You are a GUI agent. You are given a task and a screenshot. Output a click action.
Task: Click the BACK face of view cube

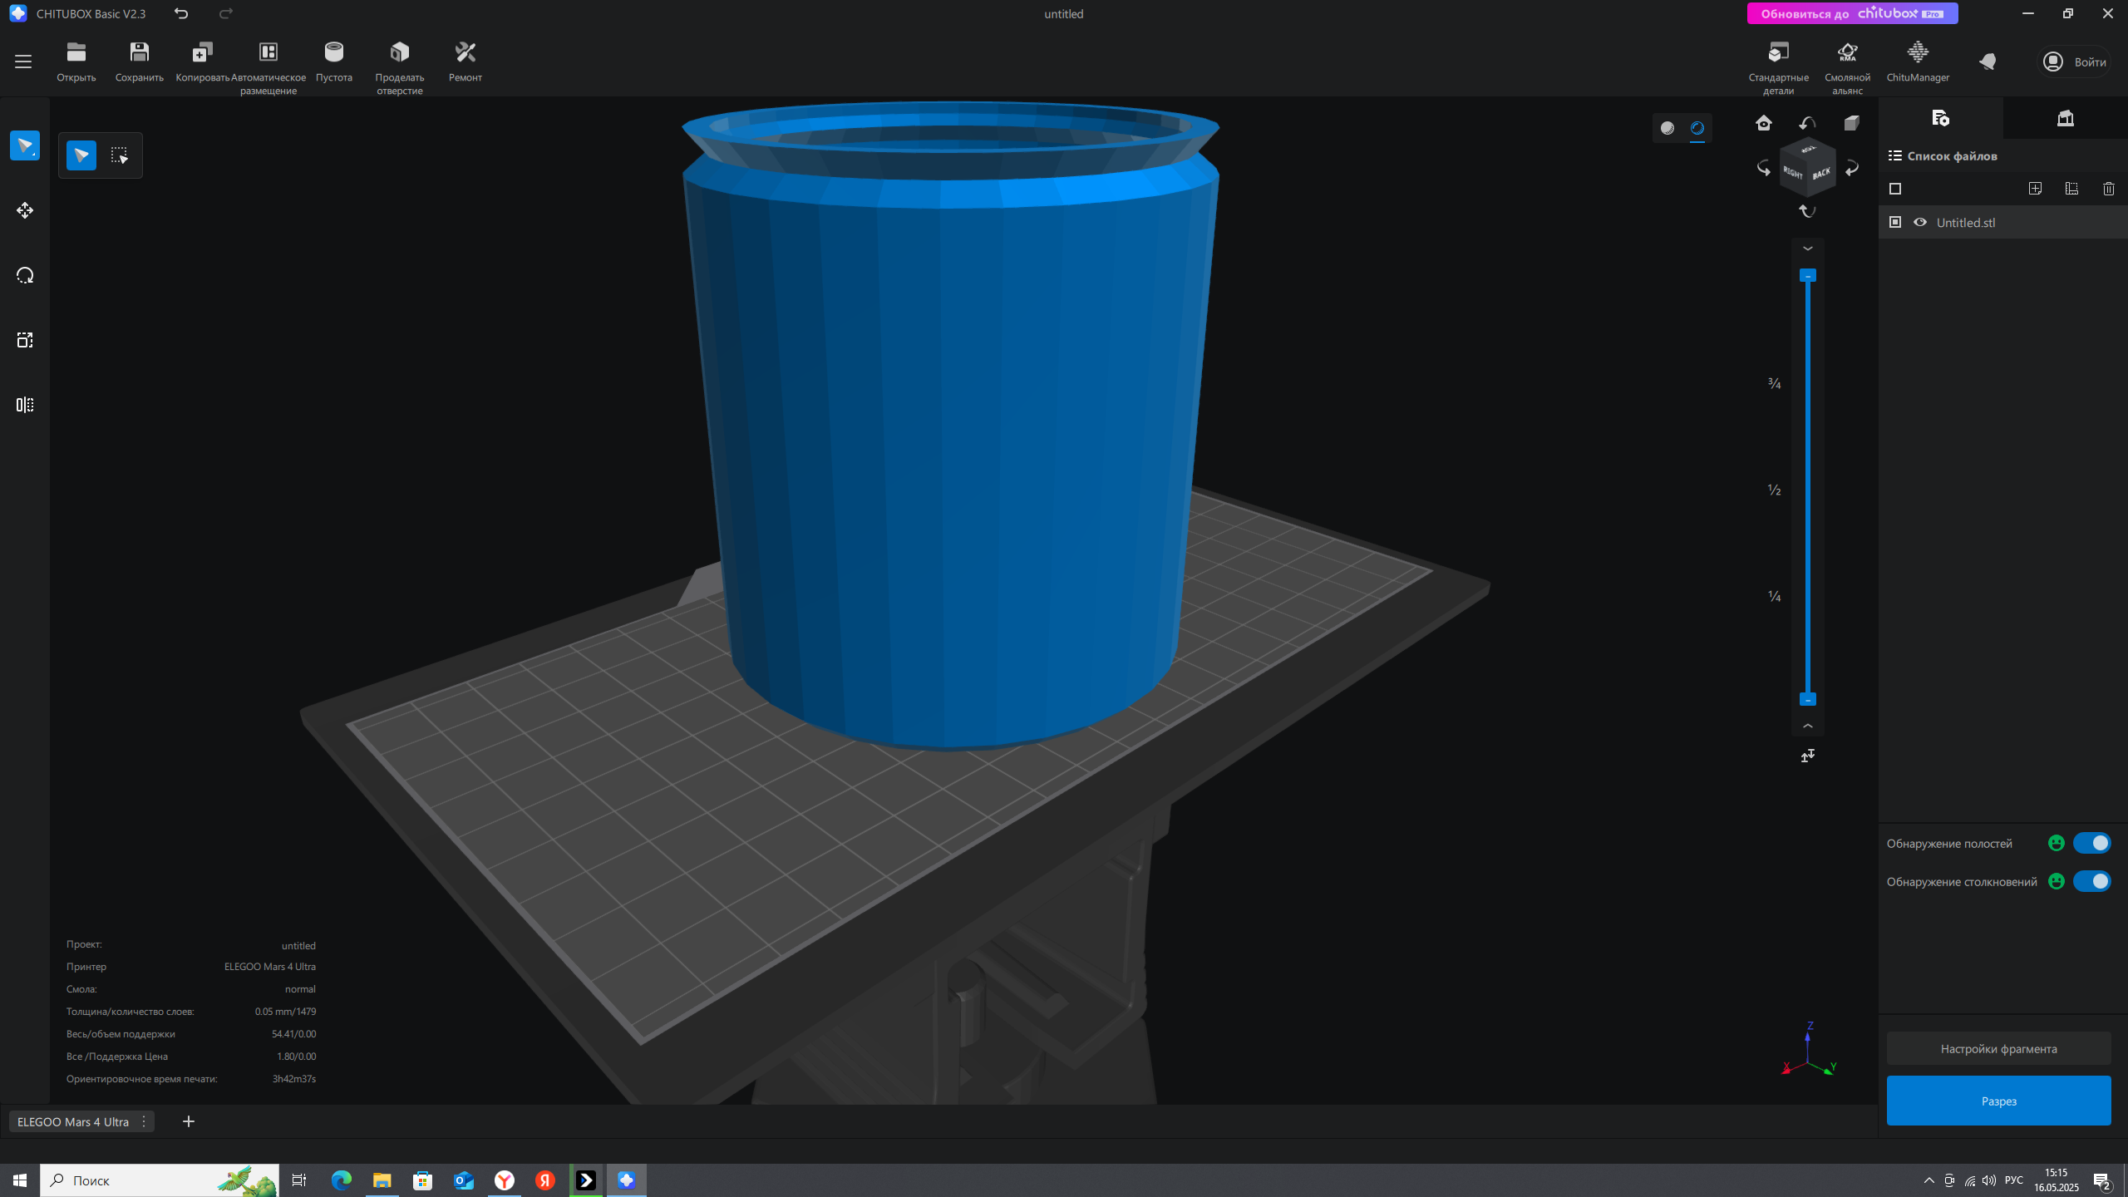coord(1821,174)
